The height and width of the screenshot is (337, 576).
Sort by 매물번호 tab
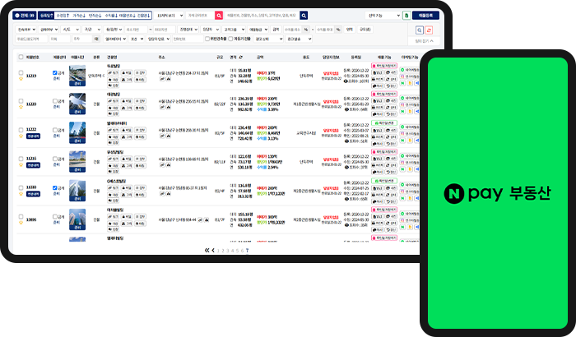coord(128,16)
